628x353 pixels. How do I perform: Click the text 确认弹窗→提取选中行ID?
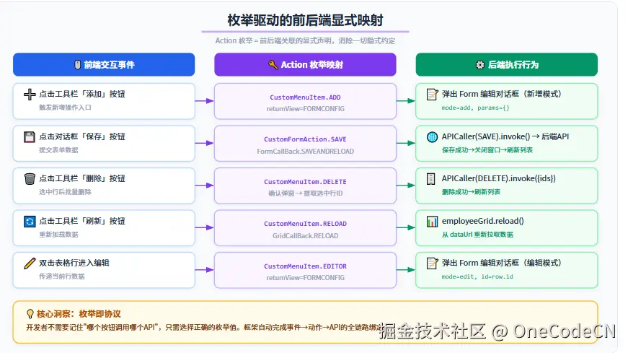click(x=305, y=193)
